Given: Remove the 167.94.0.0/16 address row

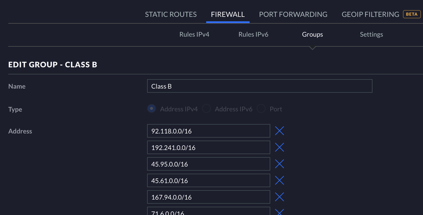Looking at the screenshot, I should pyautogui.click(x=280, y=197).
